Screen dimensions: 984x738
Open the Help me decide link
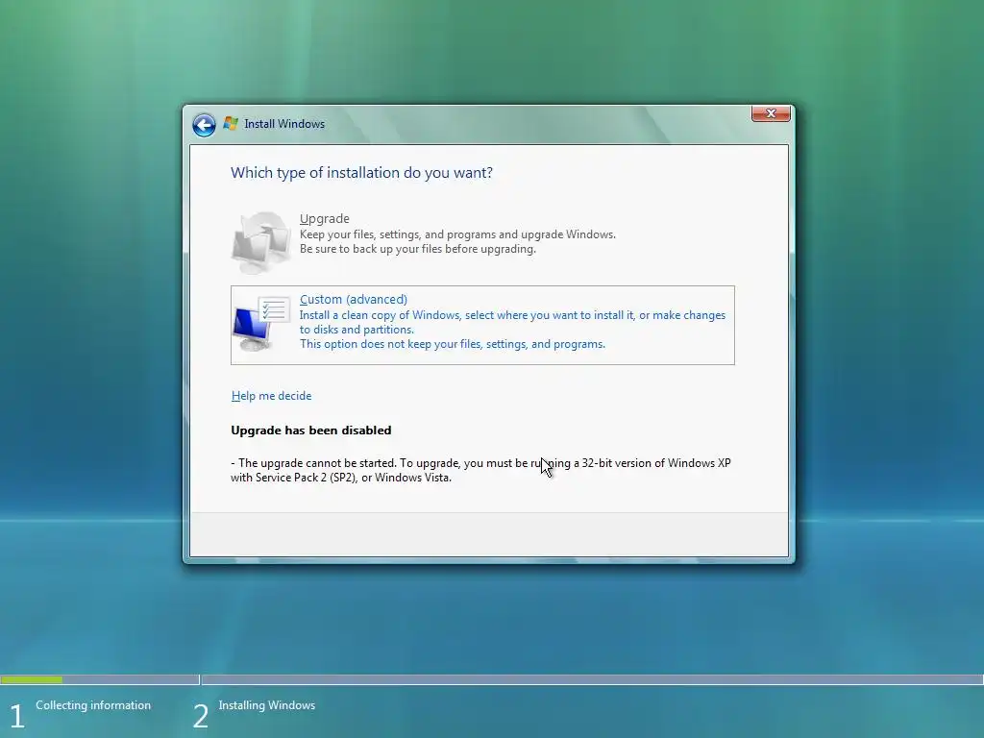[x=271, y=396]
